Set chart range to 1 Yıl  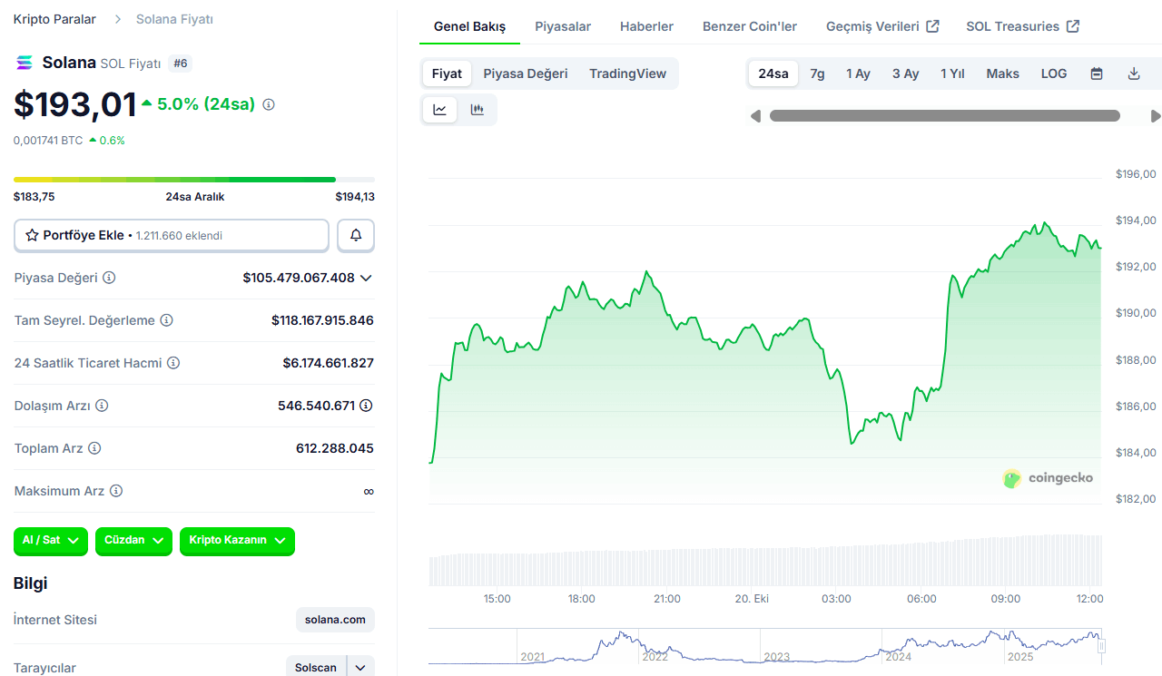pos(953,73)
